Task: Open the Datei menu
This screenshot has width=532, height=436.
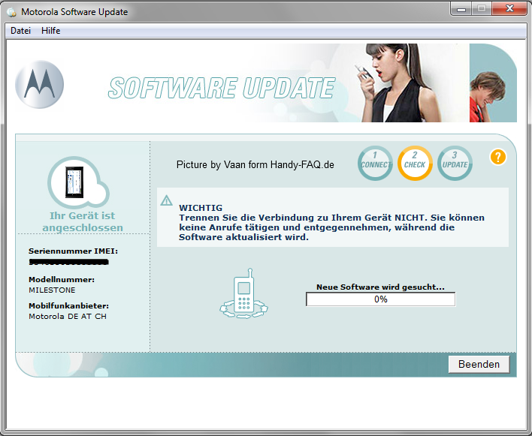Action: pos(20,31)
